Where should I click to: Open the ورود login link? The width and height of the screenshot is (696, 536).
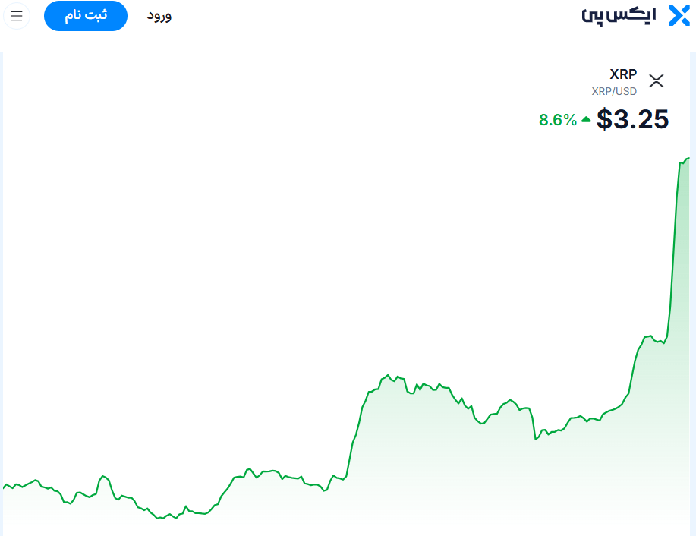pyautogui.click(x=159, y=16)
